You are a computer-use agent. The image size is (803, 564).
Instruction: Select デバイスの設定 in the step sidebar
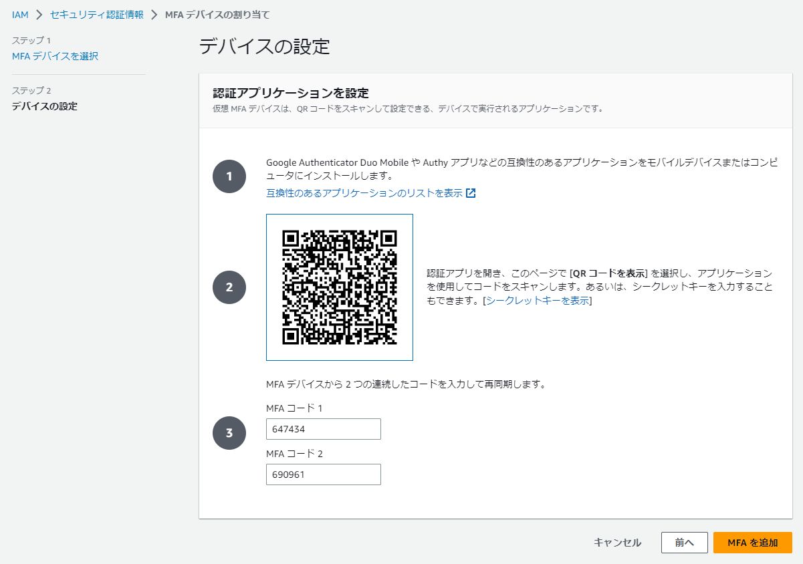point(45,106)
